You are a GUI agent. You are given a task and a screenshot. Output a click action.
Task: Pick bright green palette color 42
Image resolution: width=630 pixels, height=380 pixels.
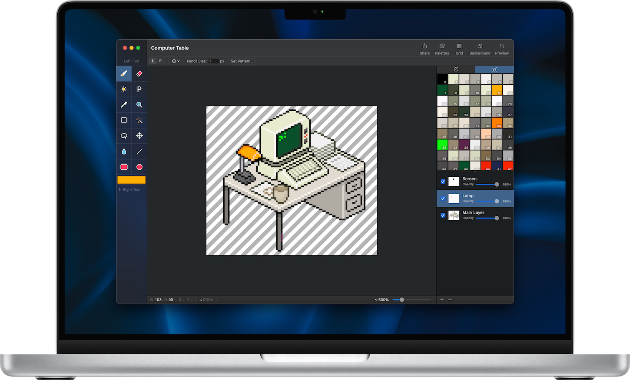coord(442,144)
